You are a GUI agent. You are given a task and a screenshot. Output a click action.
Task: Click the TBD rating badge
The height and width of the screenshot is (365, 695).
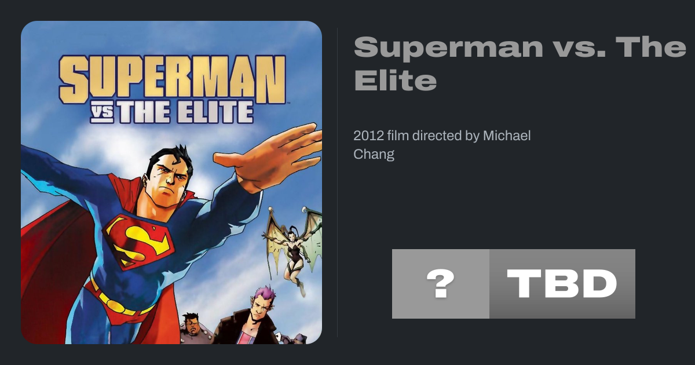click(x=562, y=284)
